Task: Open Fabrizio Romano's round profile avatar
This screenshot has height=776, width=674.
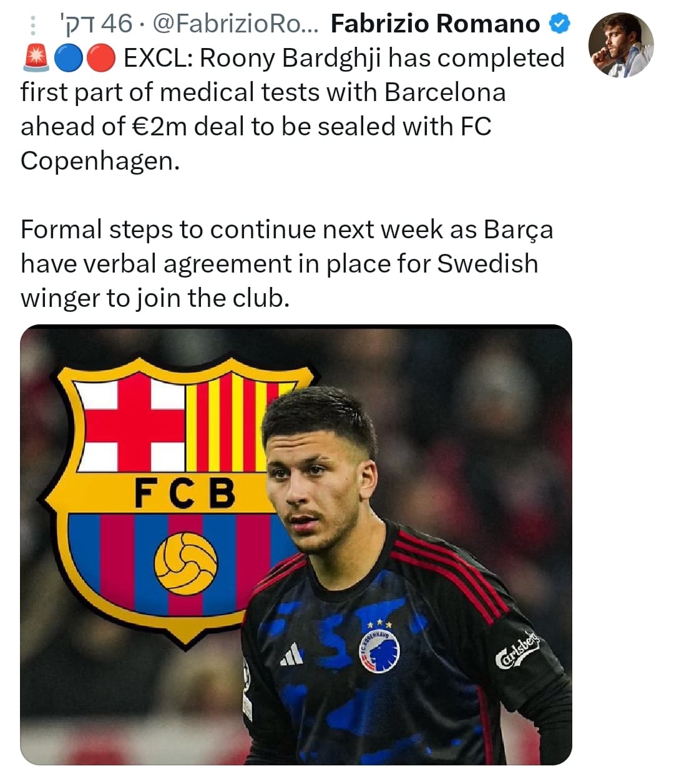Action: pyautogui.click(x=620, y=46)
